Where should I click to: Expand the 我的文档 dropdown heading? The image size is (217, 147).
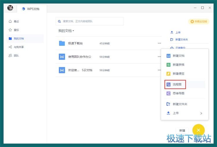click(x=66, y=31)
